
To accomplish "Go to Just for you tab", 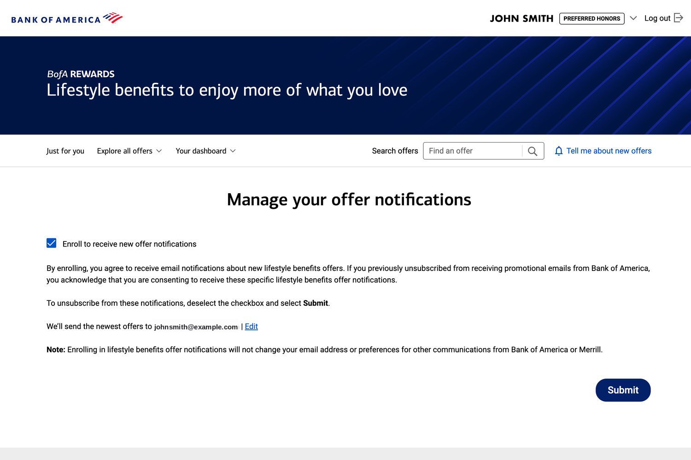I will pos(65,151).
